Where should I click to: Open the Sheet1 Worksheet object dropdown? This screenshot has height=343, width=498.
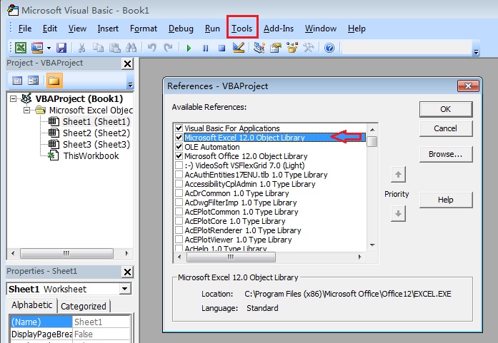124,289
